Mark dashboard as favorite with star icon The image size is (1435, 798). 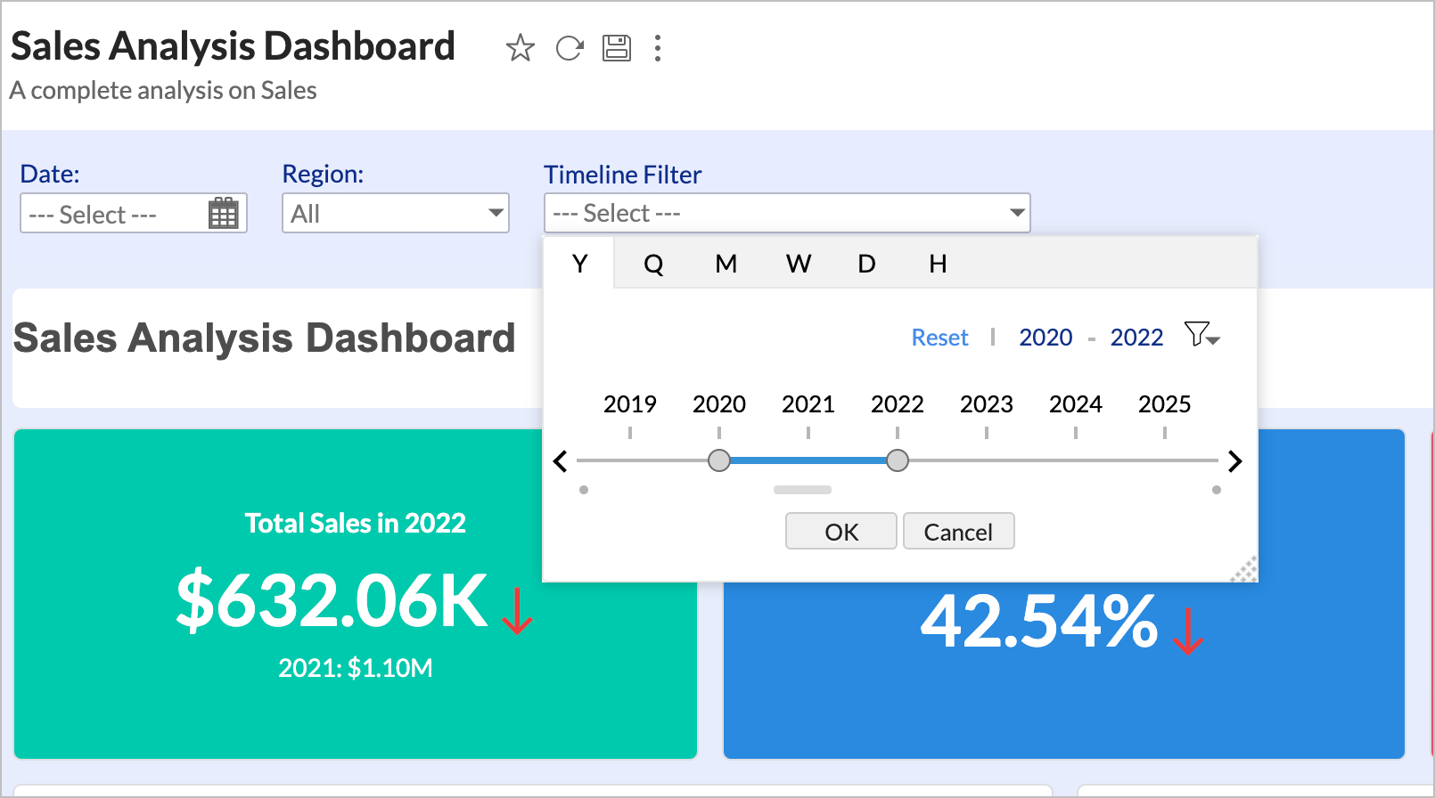point(521,48)
